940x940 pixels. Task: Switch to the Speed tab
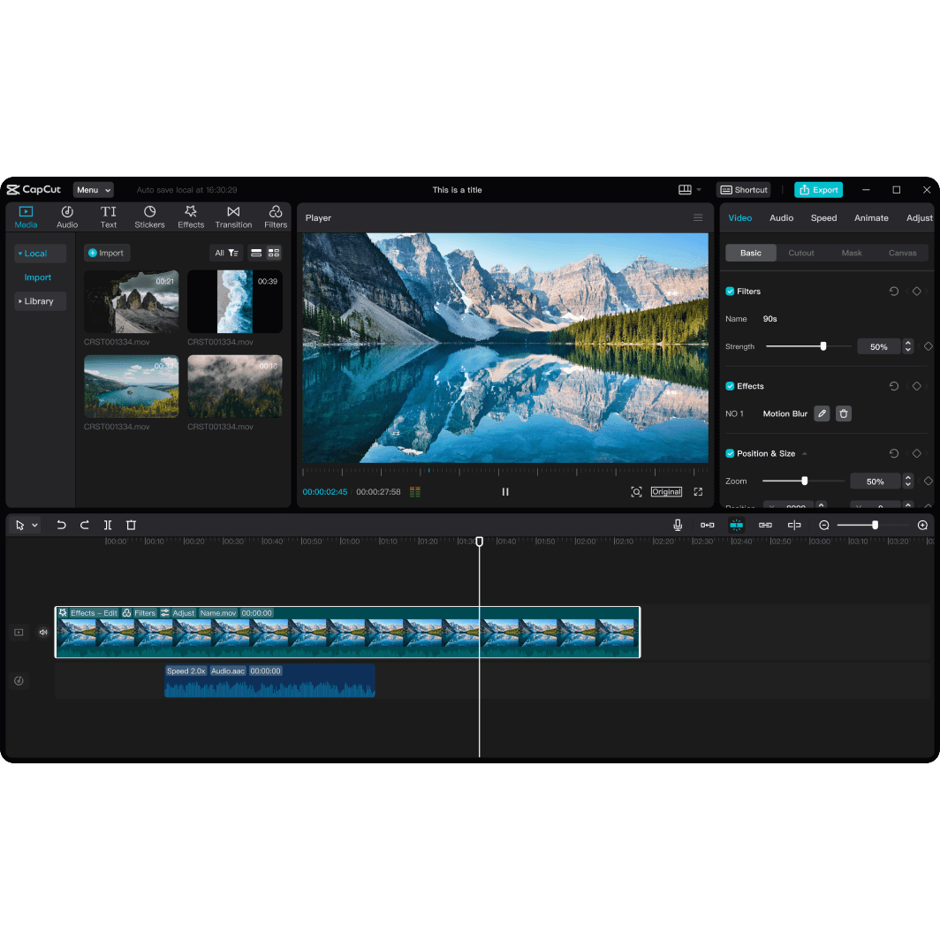pos(823,217)
